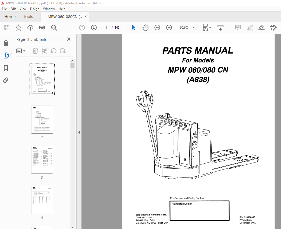The height and width of the screenshot is (229, 281).
Task: Rotate page clockwise
Action: pos(63,51)
